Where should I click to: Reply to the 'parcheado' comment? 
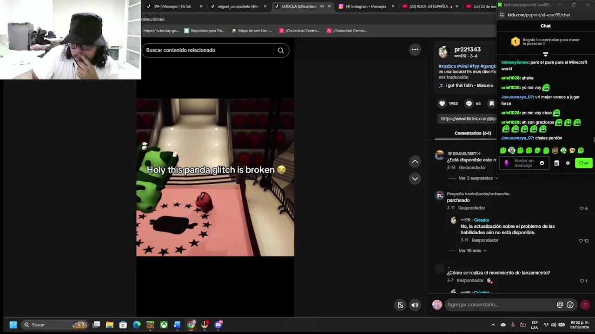(x=472, y=208)
